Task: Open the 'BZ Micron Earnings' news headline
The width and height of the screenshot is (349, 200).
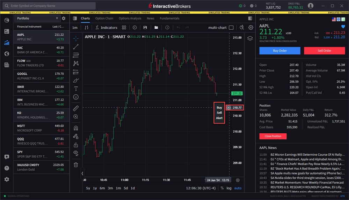Action: tap(307, 155)
